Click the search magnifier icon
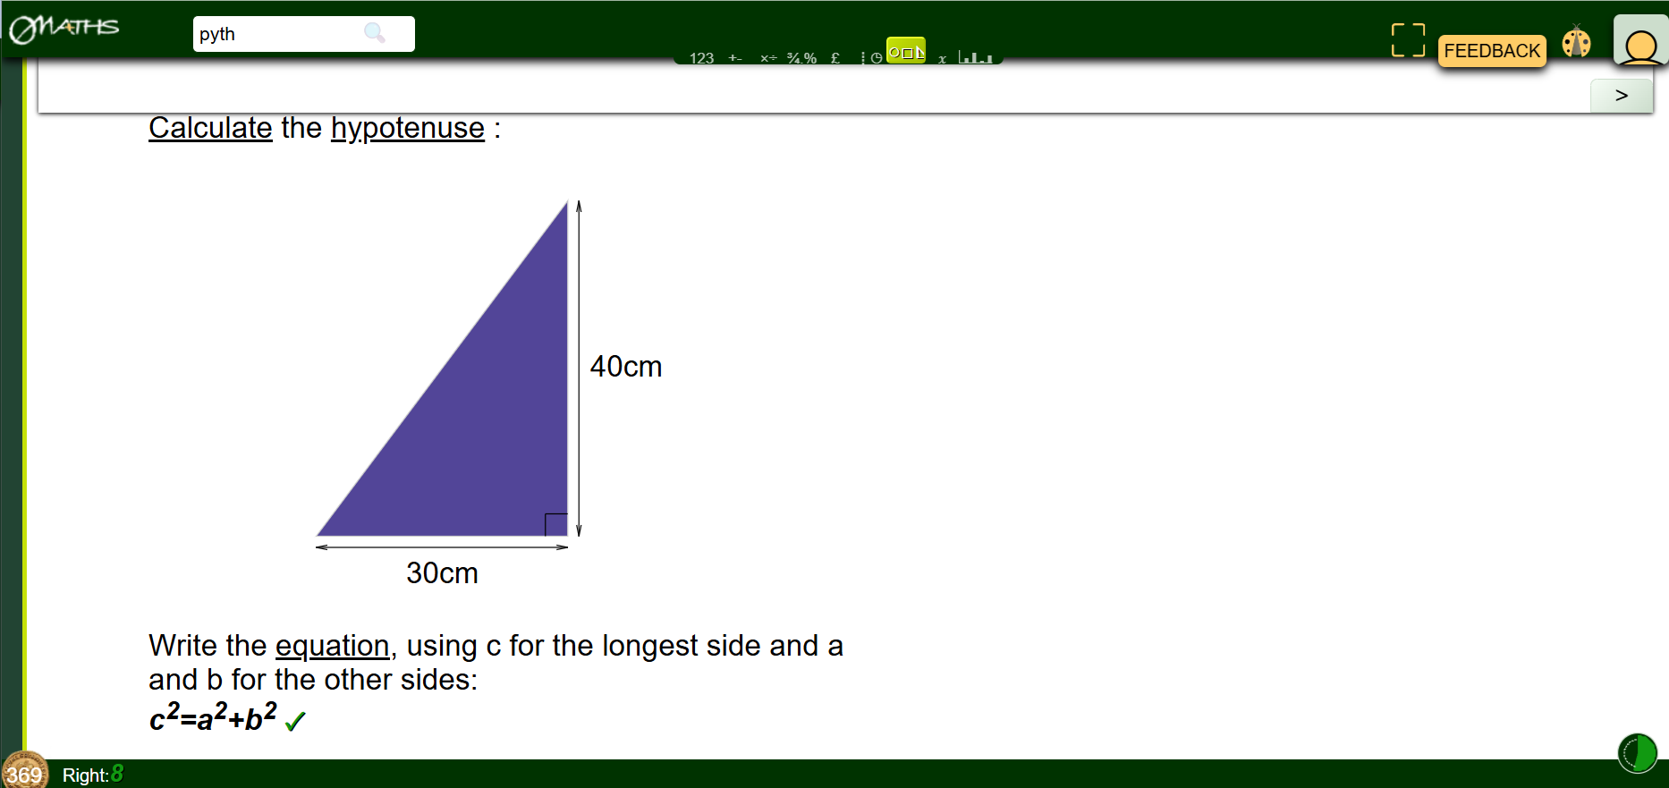This screenshot has height=788, width=1669. click(x=375, y=34)
